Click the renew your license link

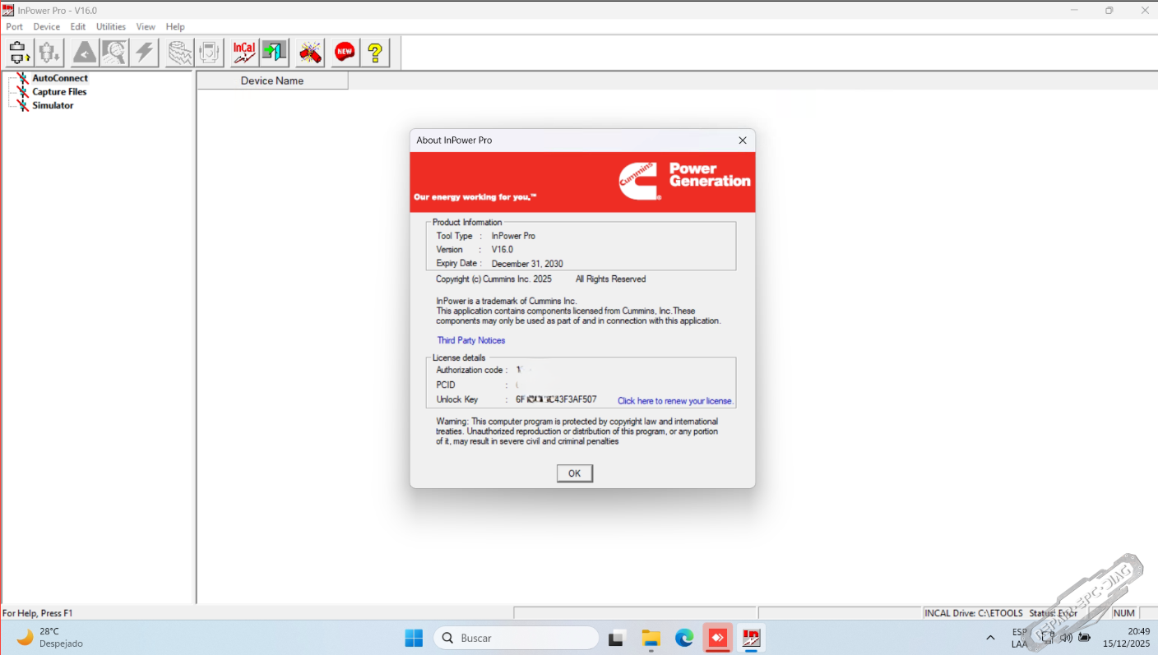675,401
